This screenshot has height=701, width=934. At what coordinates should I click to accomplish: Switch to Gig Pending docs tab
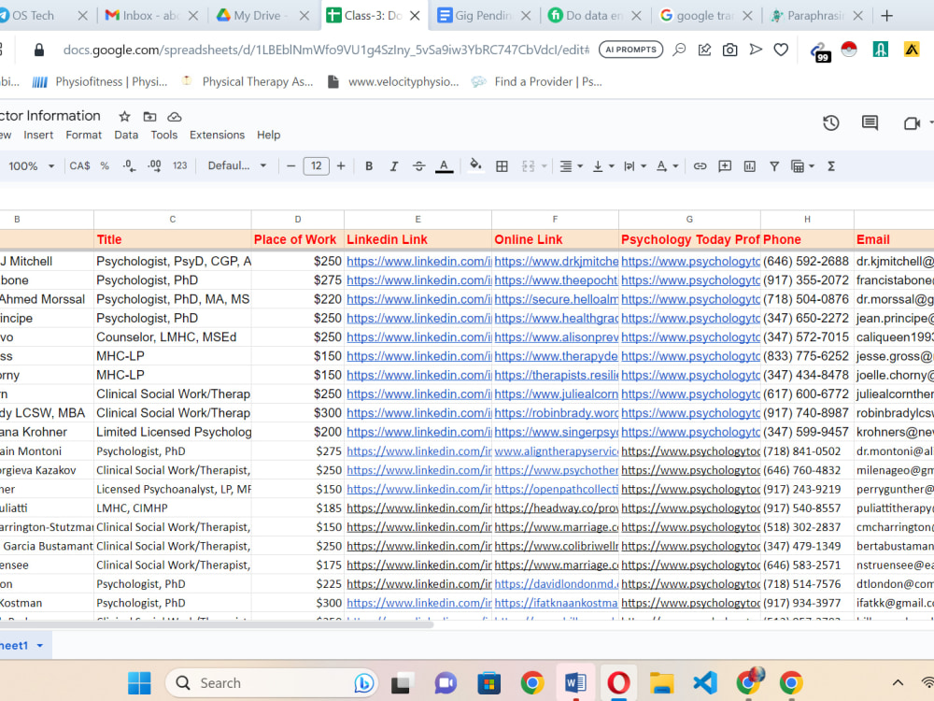[x=484, y=16]
